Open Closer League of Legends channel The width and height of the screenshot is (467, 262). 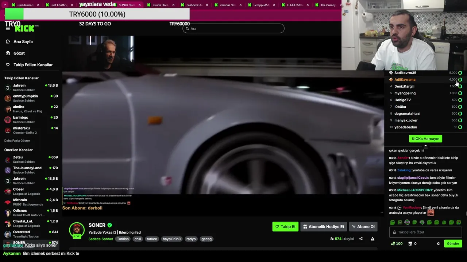point(31,191)
